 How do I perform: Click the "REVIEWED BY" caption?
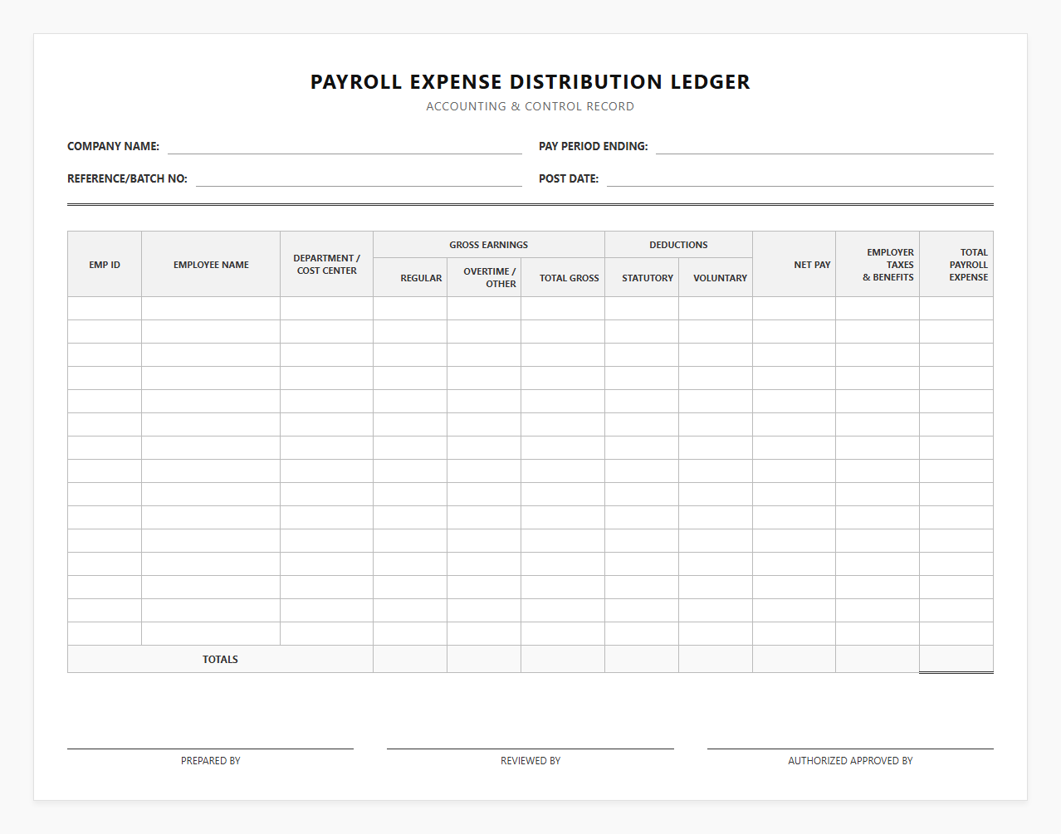click(x=530, y=761)
